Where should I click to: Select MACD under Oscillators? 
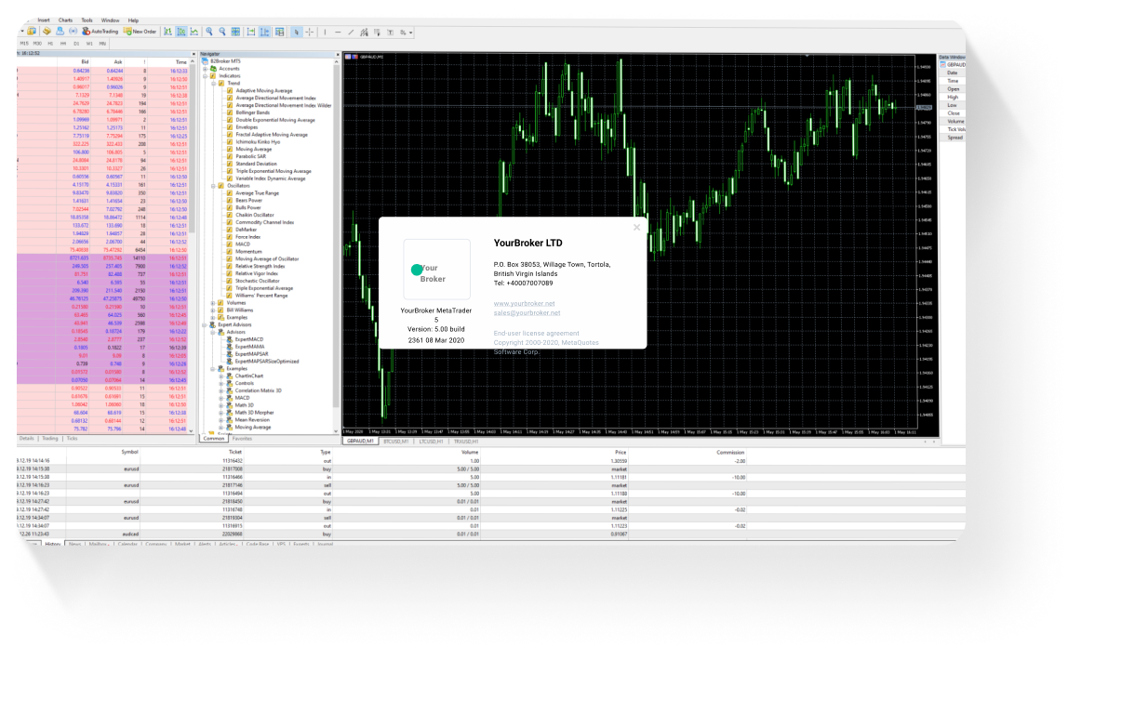243,244
